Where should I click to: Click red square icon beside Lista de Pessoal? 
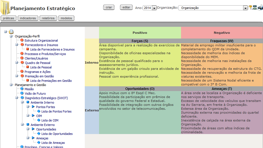point(27,67)
